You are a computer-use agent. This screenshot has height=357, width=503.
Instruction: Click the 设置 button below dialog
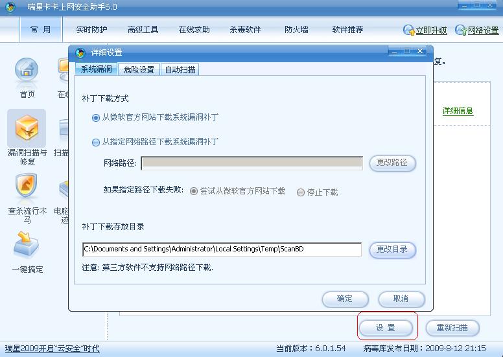pos(386,328)
